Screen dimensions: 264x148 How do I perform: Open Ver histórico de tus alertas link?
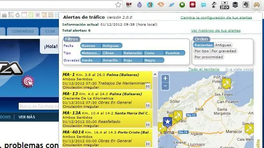pyautogui.click(x=216, y=30)
